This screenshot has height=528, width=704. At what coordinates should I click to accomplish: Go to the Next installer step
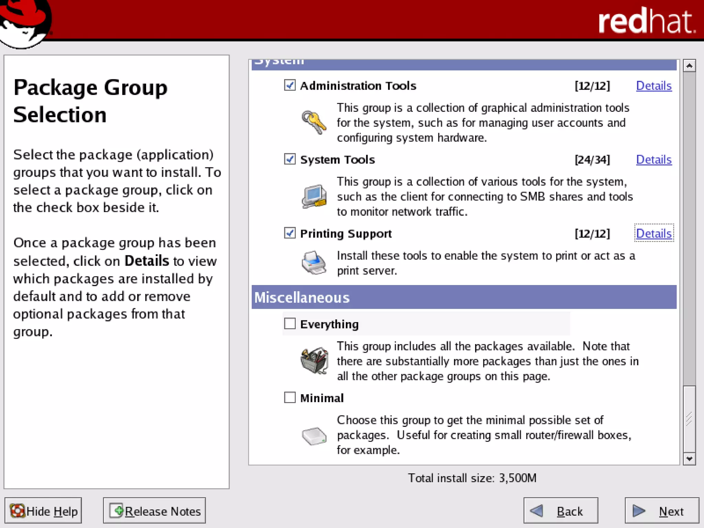(662, 511)
